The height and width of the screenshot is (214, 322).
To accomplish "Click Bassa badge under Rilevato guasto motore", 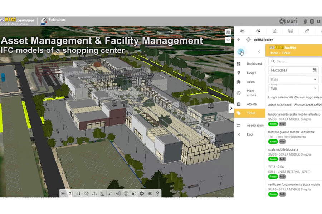I will click(273, 142).
